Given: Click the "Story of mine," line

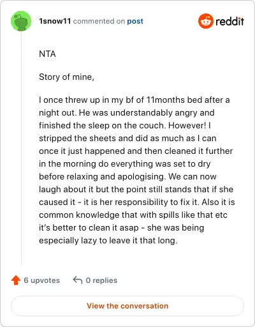Looking at the screenshot, I should (x=66, y=77).
